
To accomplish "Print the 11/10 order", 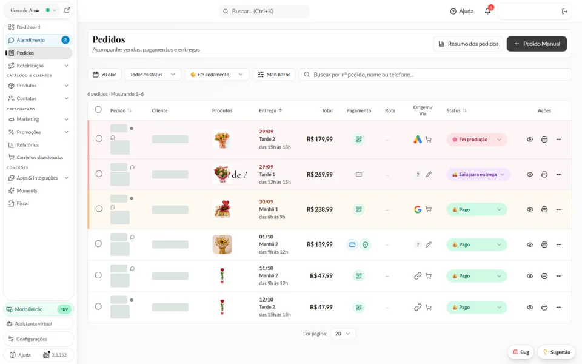I will click(544, 275).
